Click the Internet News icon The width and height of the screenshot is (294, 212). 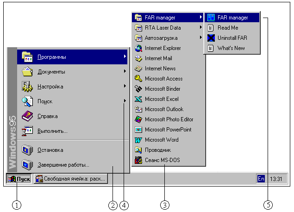pyautogui.click(x=138, y=69)
